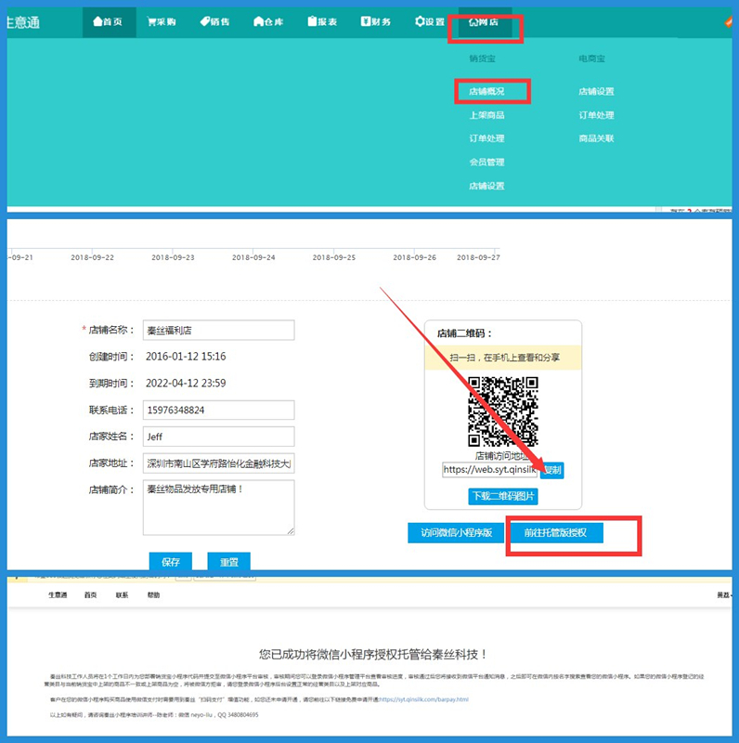Viewport: 739px width, 743px height.
Task: Select 上架商品 in the dropdown
Action: (x=486, y=115)
